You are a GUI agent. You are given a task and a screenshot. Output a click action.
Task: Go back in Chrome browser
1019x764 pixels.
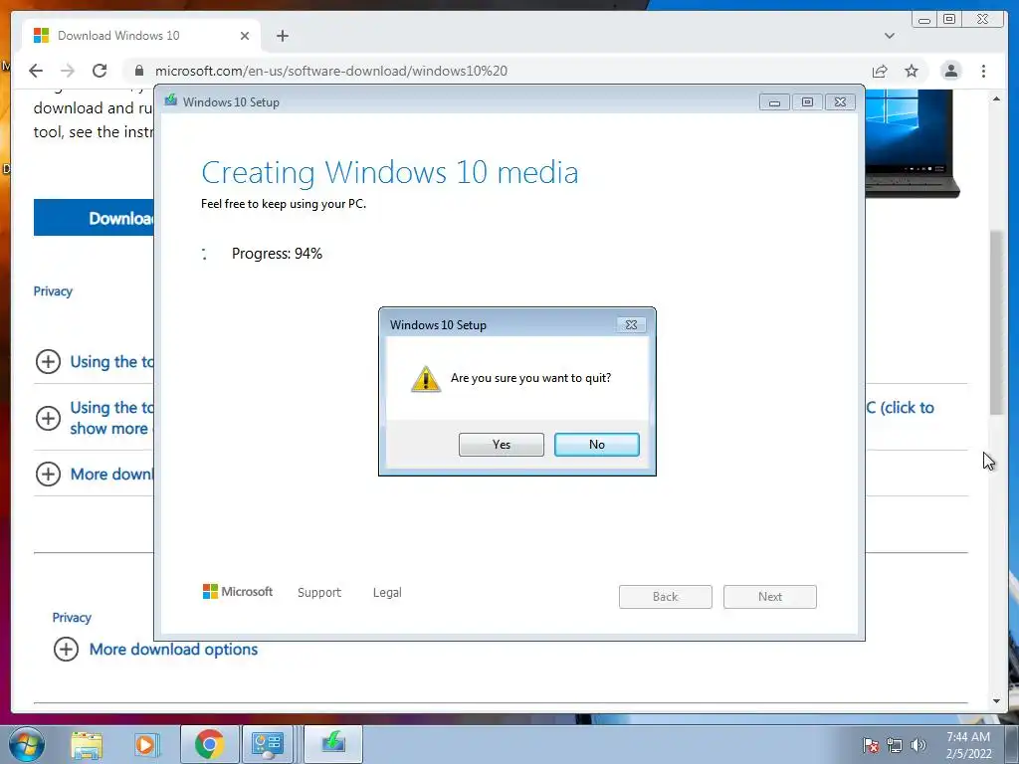36,71
